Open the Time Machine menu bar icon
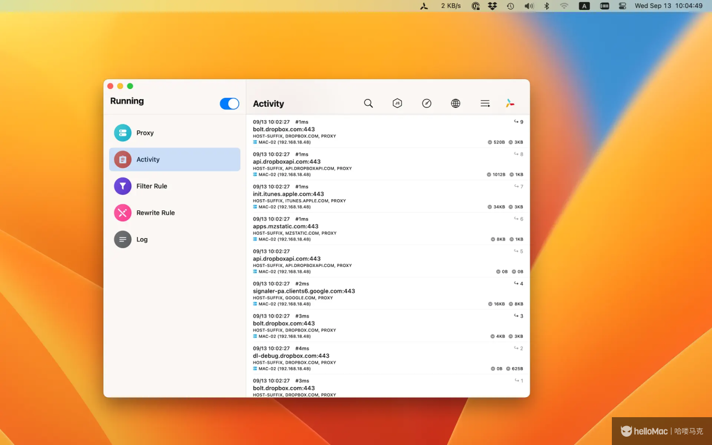 (510, 6)
